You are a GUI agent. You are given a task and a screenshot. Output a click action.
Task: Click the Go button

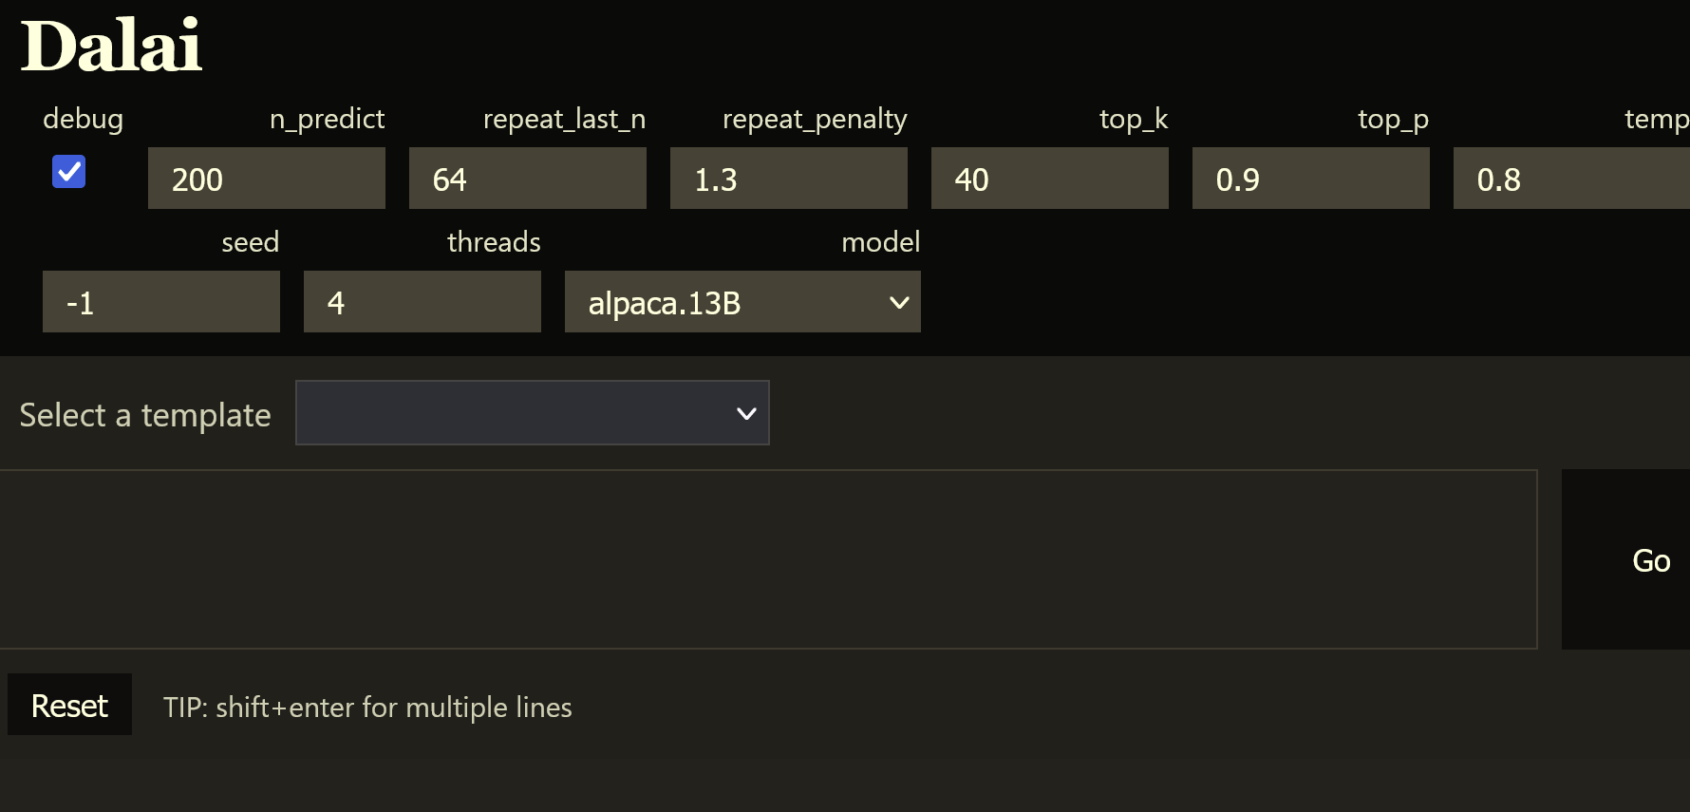click(1651, 560)
